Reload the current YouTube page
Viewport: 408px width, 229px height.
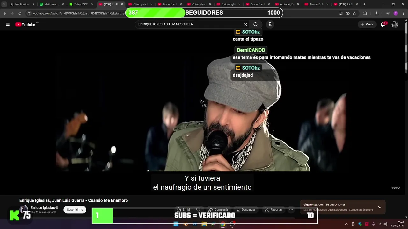point(20,13)
